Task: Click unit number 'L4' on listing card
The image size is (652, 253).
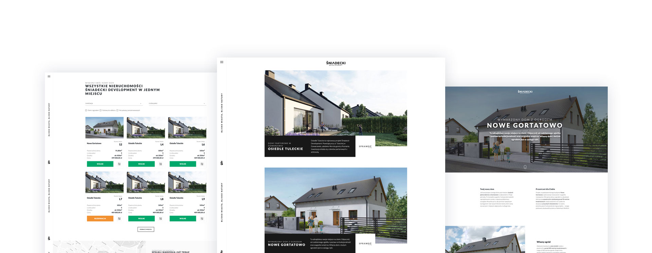Action: click(162, 145)
